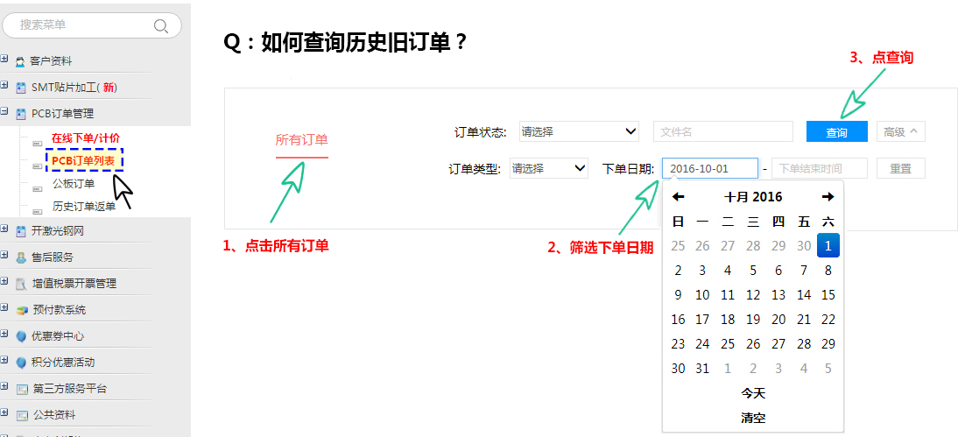Click the 客户资料 person icon
Image resolution: width=958 pixels, height=437 pixels.
20,62
